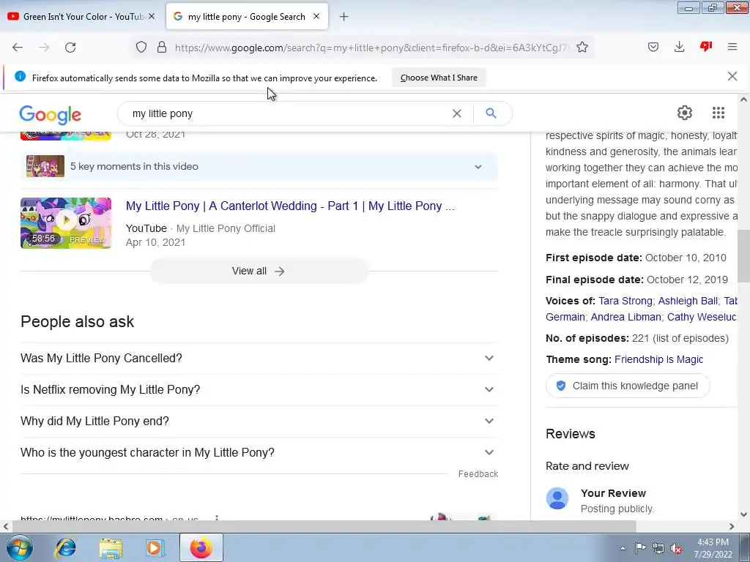The width and height of the screenshot is (750, 562).
Task: Open A Canterlot Wedding - Part 1 link
Action: point(290,206)
